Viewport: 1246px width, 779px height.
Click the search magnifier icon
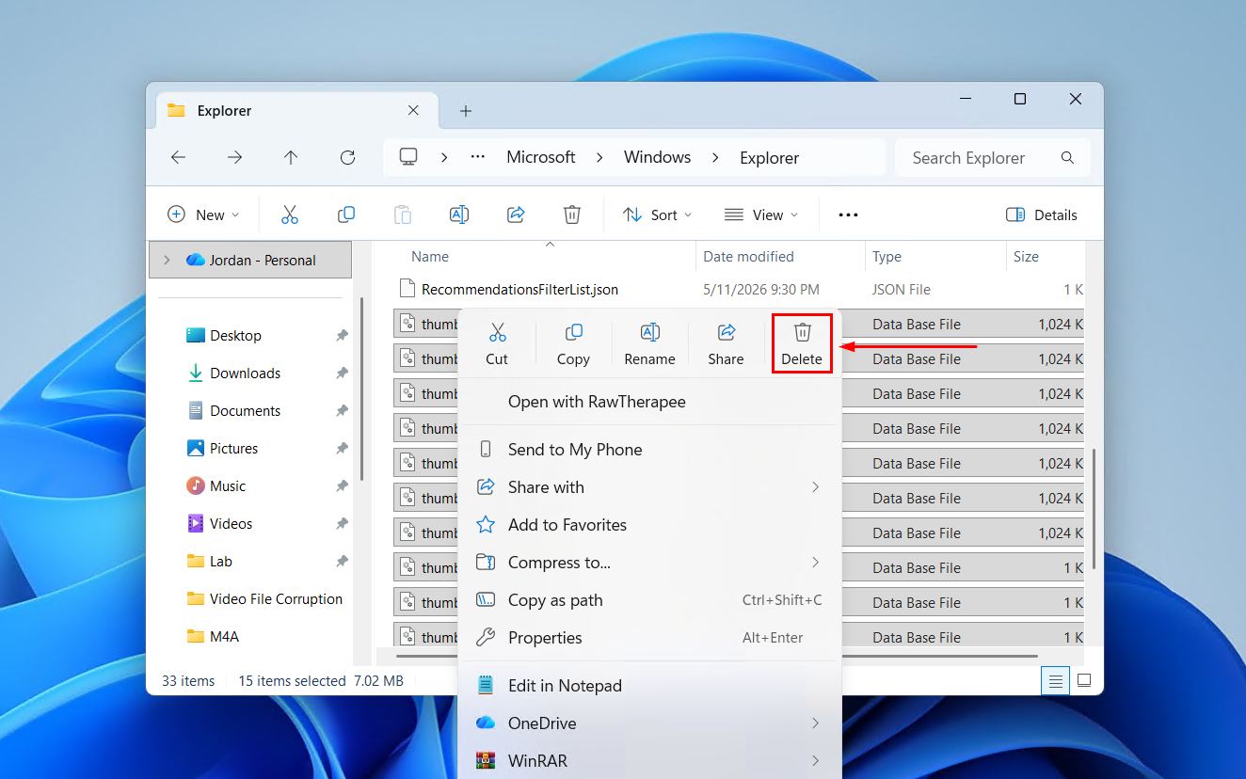[1067, 158]
